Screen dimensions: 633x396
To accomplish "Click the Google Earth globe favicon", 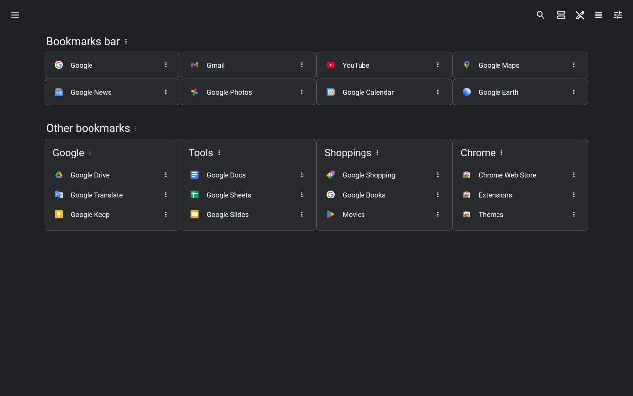I will [467, 92].
